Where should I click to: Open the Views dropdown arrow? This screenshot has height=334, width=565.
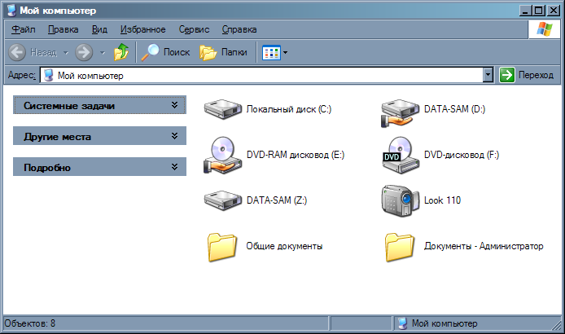[x=286, y=53]
